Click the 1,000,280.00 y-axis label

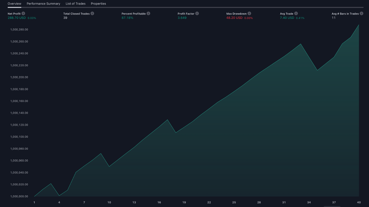19,29
